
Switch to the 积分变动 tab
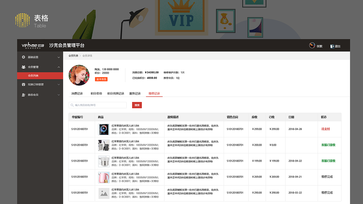96,94
